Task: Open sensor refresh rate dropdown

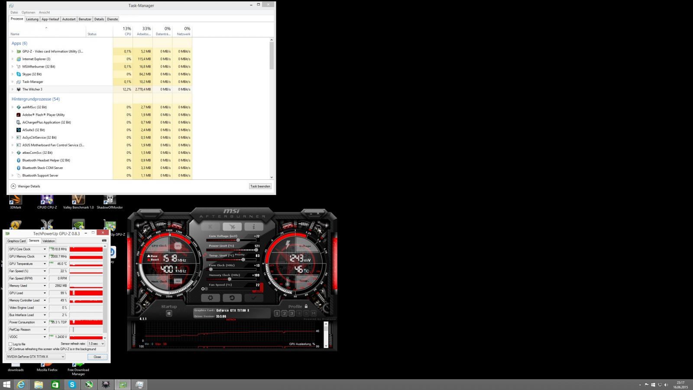Action: click(x=96, y=344)
